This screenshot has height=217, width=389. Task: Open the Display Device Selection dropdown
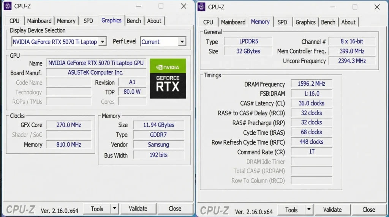(x=102, y=42)
